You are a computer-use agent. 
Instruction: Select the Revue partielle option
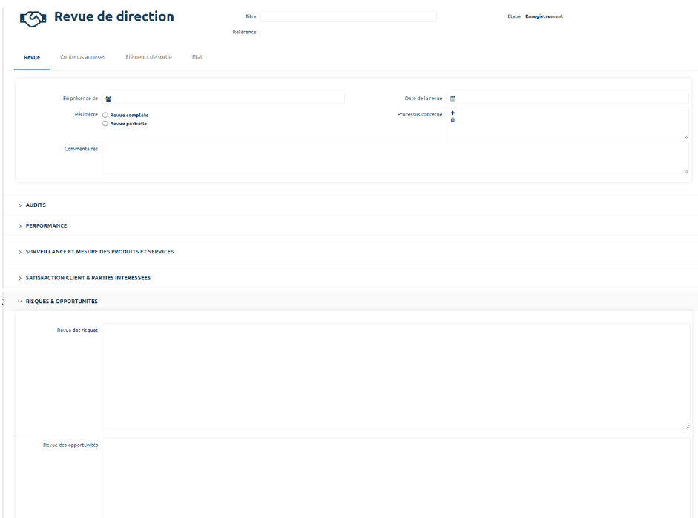(105, 124)
